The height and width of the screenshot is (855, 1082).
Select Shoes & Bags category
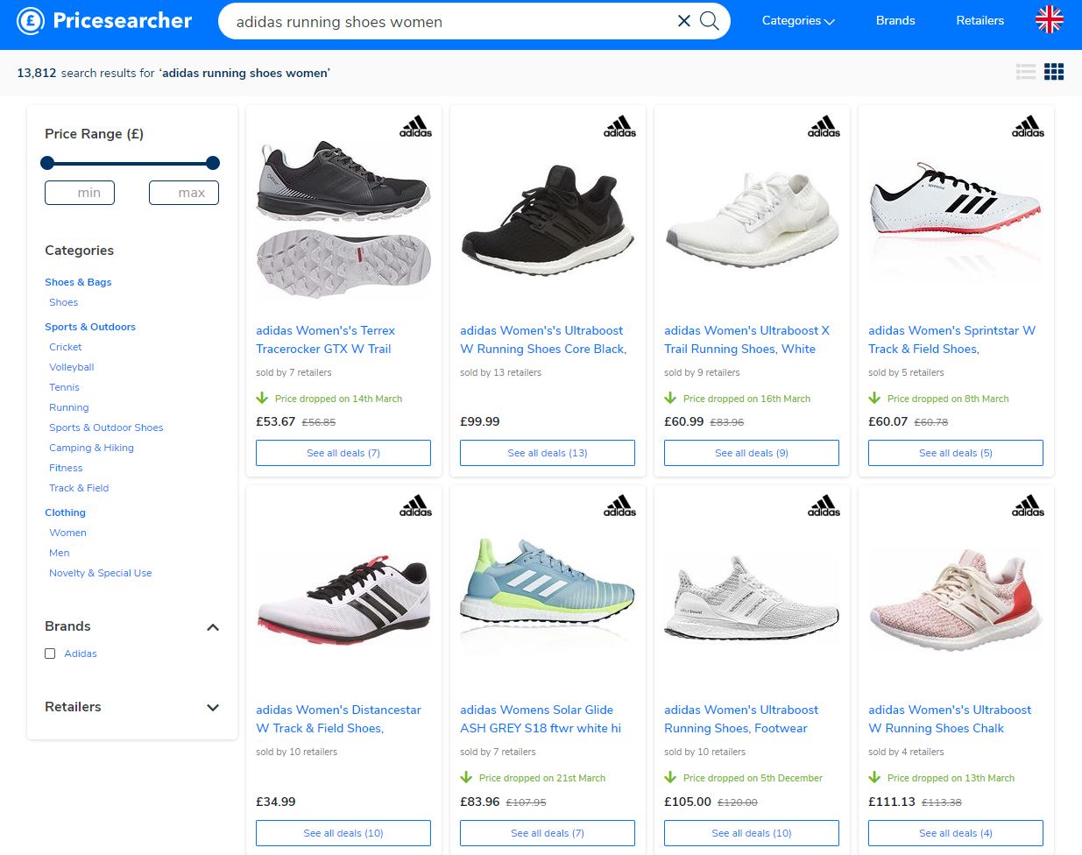[78, 282]
